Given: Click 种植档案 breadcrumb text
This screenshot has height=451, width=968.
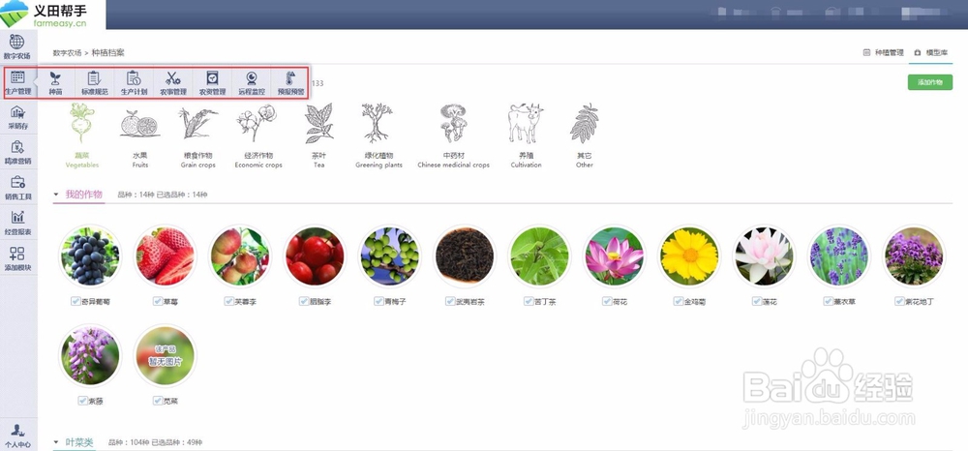Looking at the screenshot, I should point(108,53).
